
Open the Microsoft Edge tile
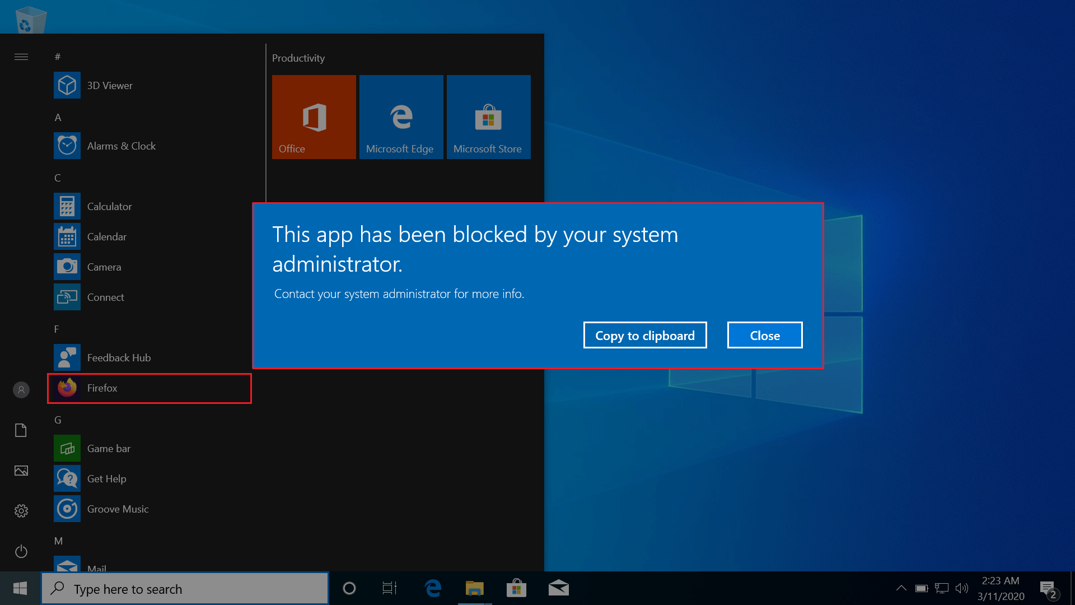pyautogui.click(x=401, y=117)
